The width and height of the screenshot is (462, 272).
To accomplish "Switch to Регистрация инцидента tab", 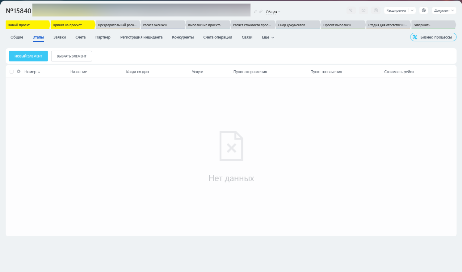I will coord(141,37).
